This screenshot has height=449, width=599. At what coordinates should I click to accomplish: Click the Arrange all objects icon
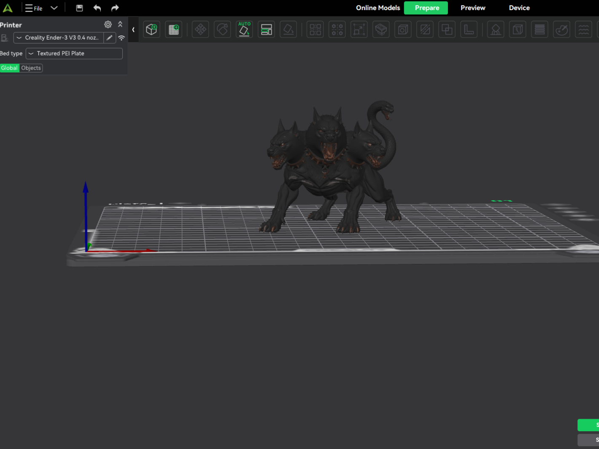tap(266, 30)
